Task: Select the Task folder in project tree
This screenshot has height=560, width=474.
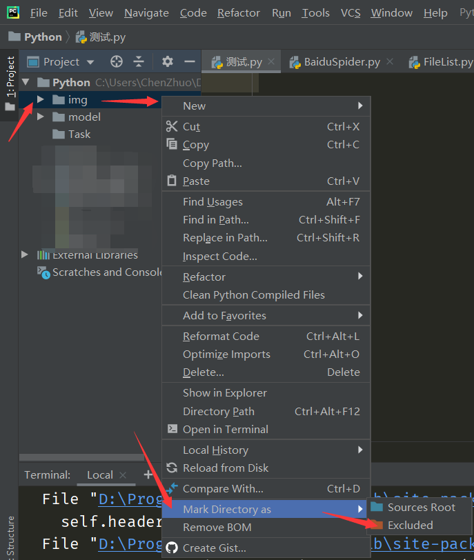Action: point(79,134)
